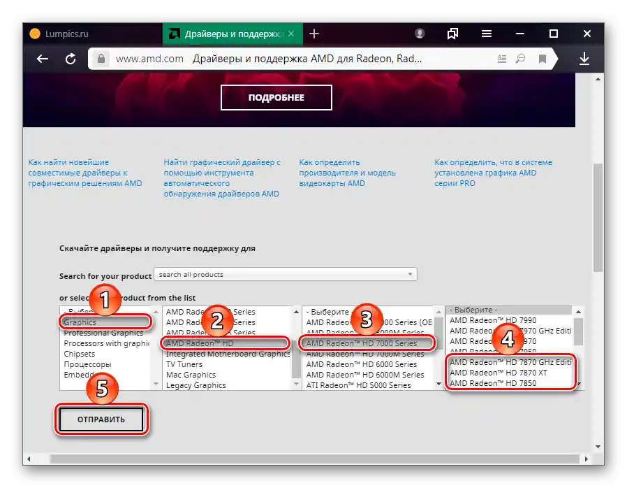Open link about графика AMD серии PRO

click(x=493, y=173)
